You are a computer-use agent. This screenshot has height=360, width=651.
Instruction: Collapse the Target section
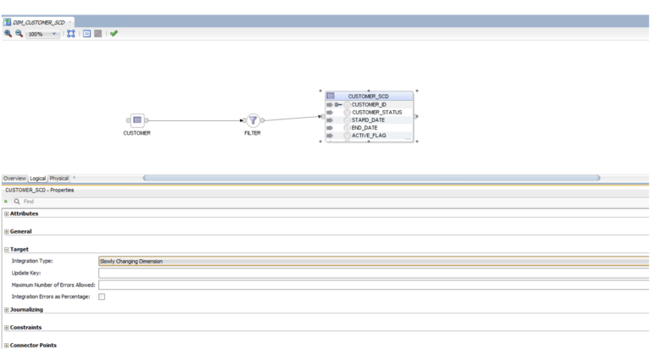point(7,249)
